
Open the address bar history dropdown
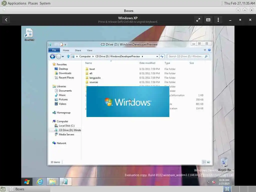click(x=157, y=56)
